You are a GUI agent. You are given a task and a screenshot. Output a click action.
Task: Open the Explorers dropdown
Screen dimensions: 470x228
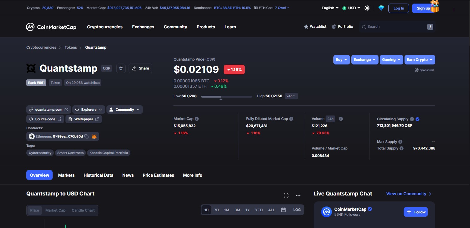click(89, 110)
